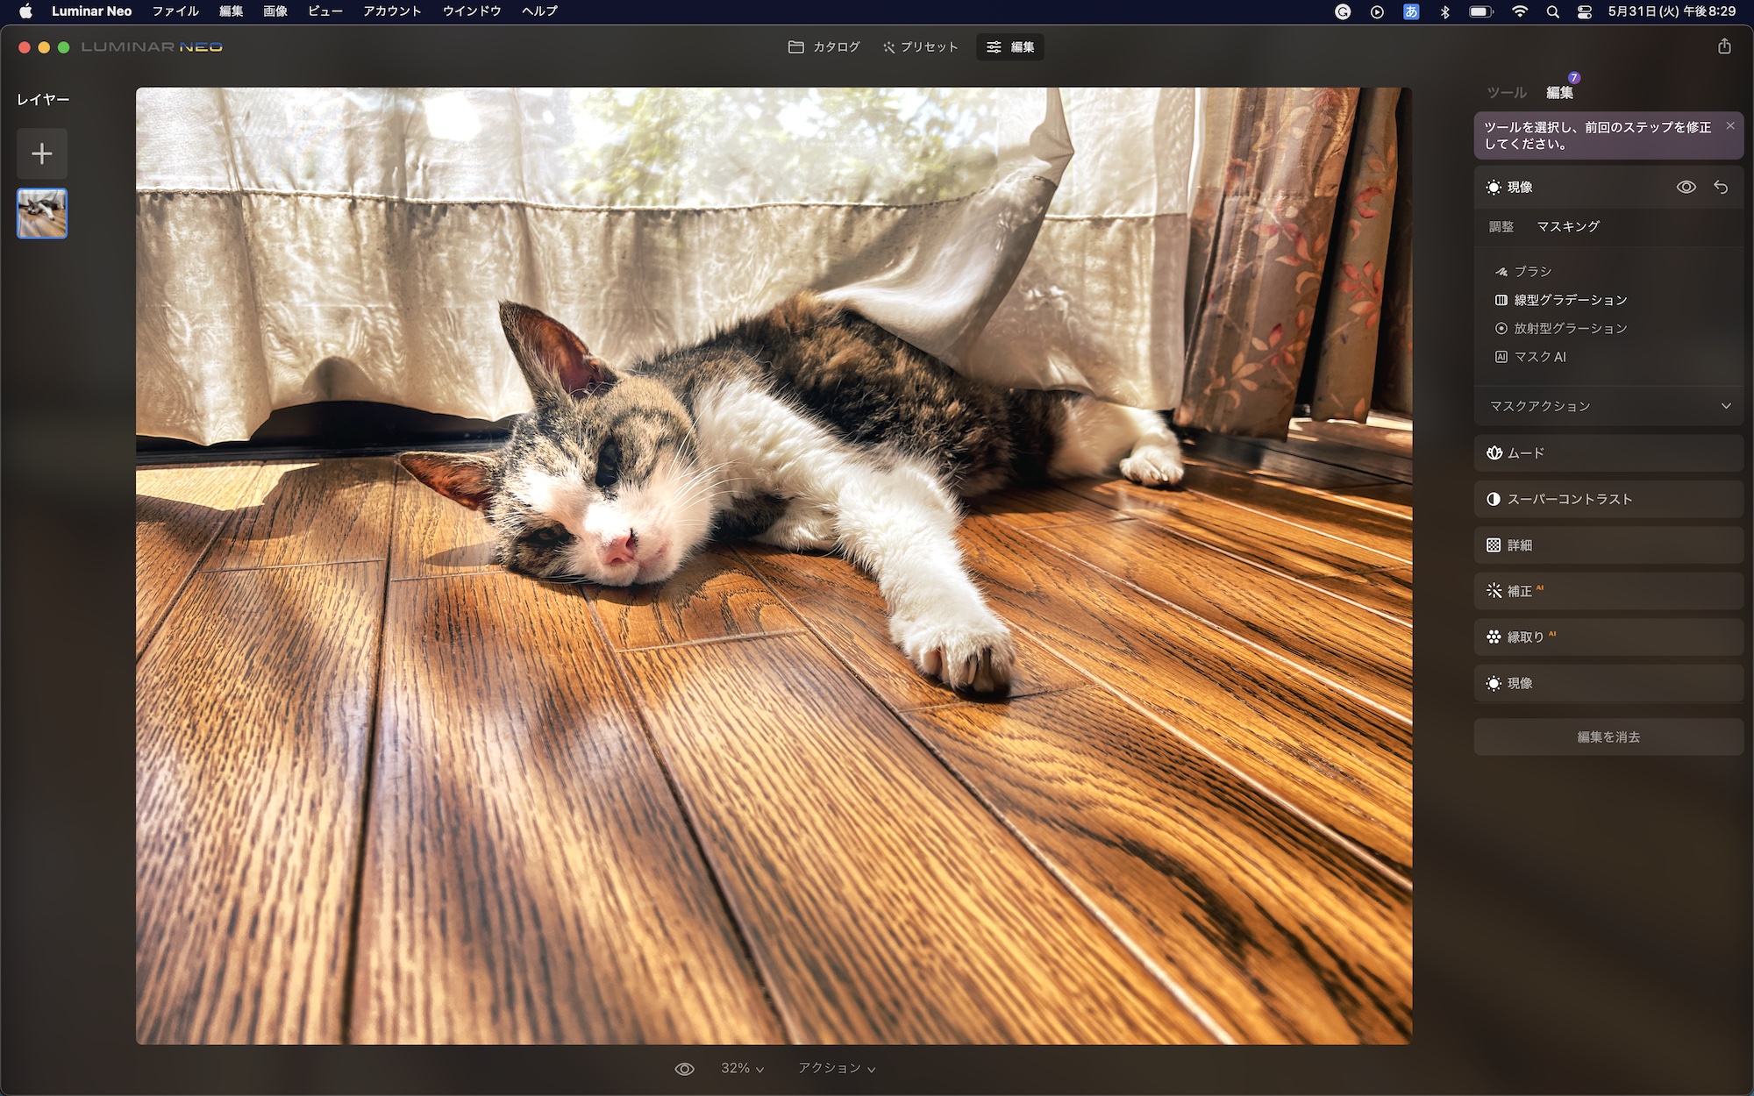Toggle 現像 tool visibility eye
This screenshot has width=1754, height=1096.
1686,188
